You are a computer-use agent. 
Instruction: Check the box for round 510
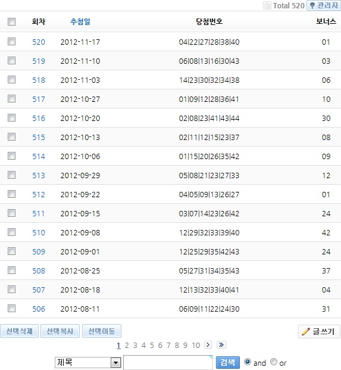tap(11, 232)
